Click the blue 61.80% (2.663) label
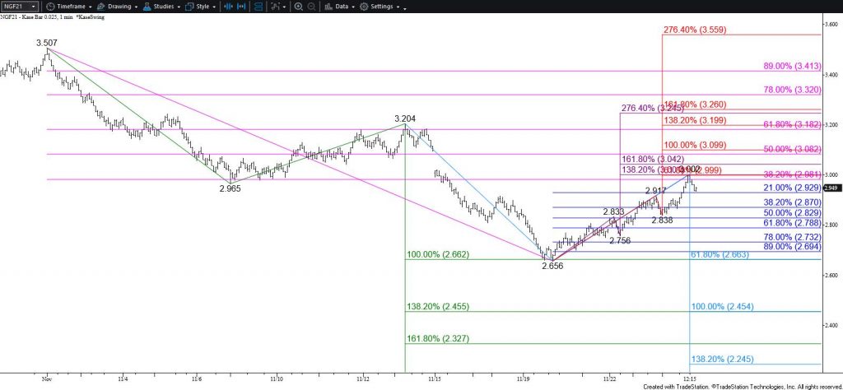The height and width of the screenshot is (390, 843). coord(720,255)
